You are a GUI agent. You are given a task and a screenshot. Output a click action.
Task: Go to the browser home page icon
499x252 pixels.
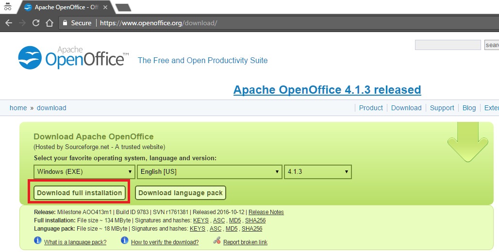point(50,23)
